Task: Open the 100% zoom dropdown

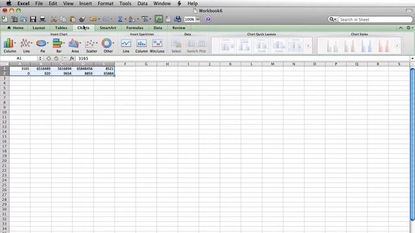Action: click(x=198, y=19)
